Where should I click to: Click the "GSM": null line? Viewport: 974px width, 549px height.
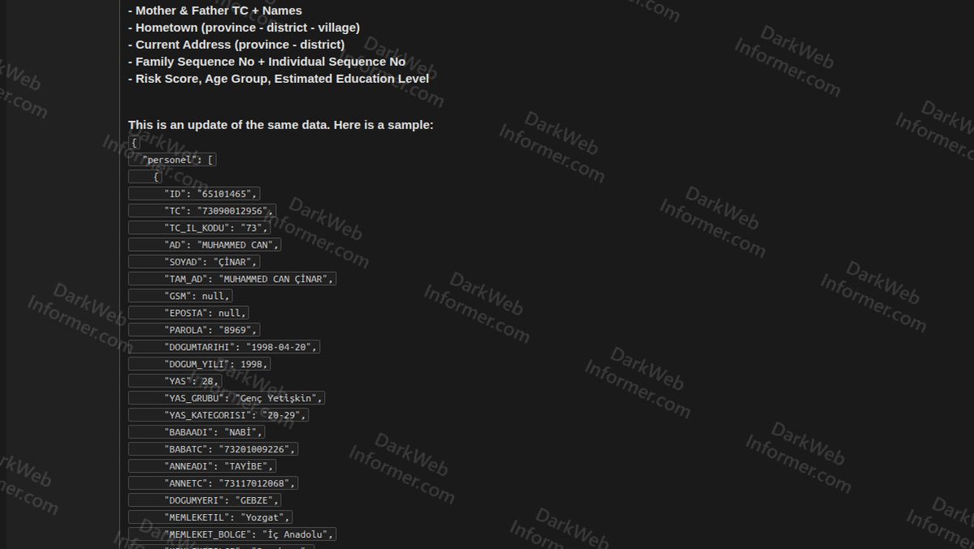pos(180,296)
